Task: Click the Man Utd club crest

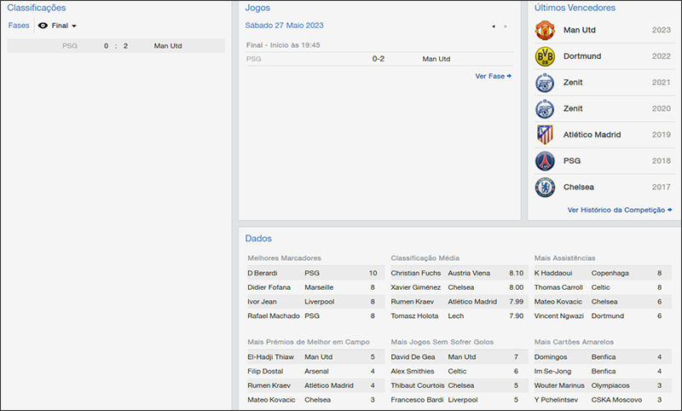Action: click(545, 31)
